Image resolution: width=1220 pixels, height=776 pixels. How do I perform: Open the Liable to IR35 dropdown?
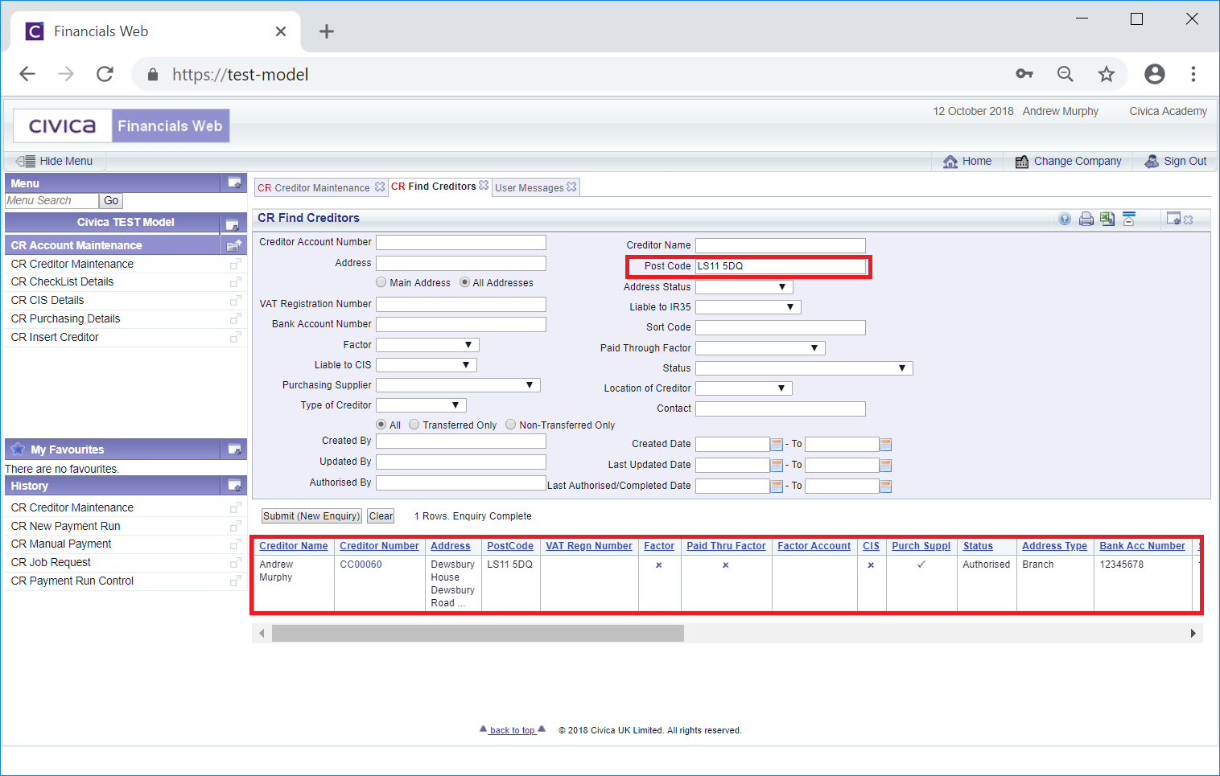pos(748,307)
